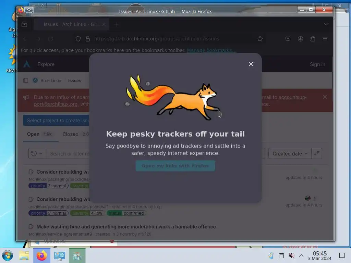Close the Firefox trackers popup dialog
Image resolution: width=351 pixels, height=263 pixels.
(251, 64)
